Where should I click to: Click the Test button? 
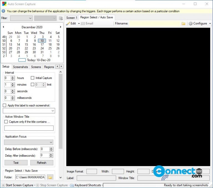16,163
